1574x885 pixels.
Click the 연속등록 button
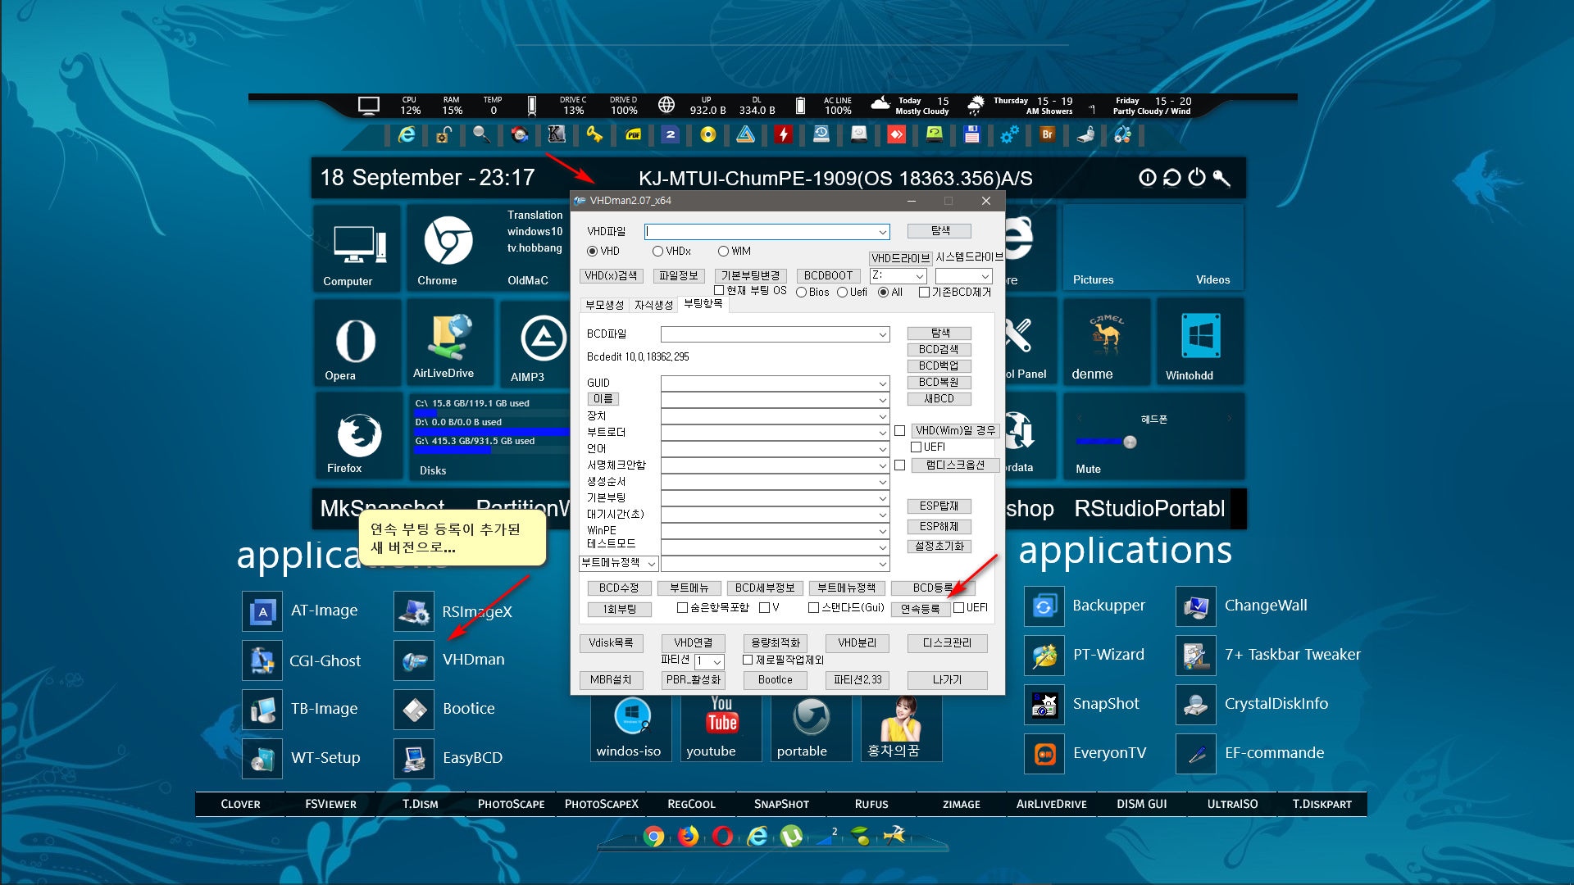click(x=920, y=609)
